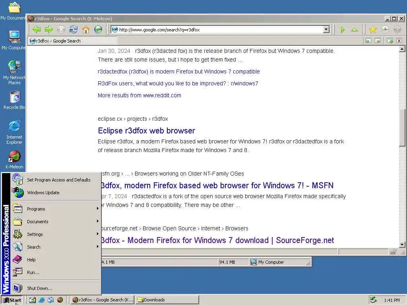Select the My Computer desktop icon
The width and height of the screenshot is (407, 305).
14,40
